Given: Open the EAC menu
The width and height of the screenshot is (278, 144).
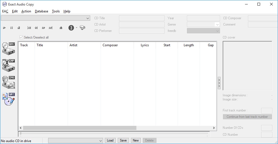Looking at the screenshot, I should 5,11.
